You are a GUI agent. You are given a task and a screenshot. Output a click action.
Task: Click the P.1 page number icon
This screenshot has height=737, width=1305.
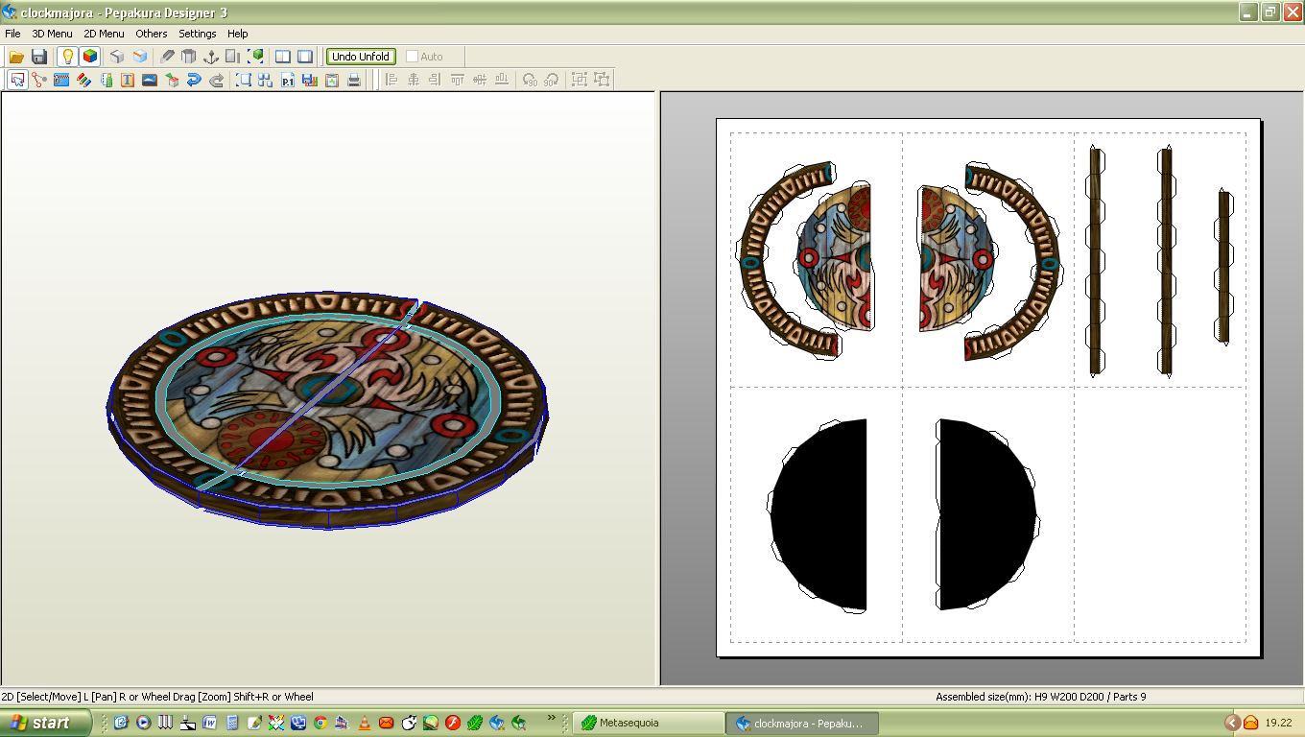click(288, 80)
